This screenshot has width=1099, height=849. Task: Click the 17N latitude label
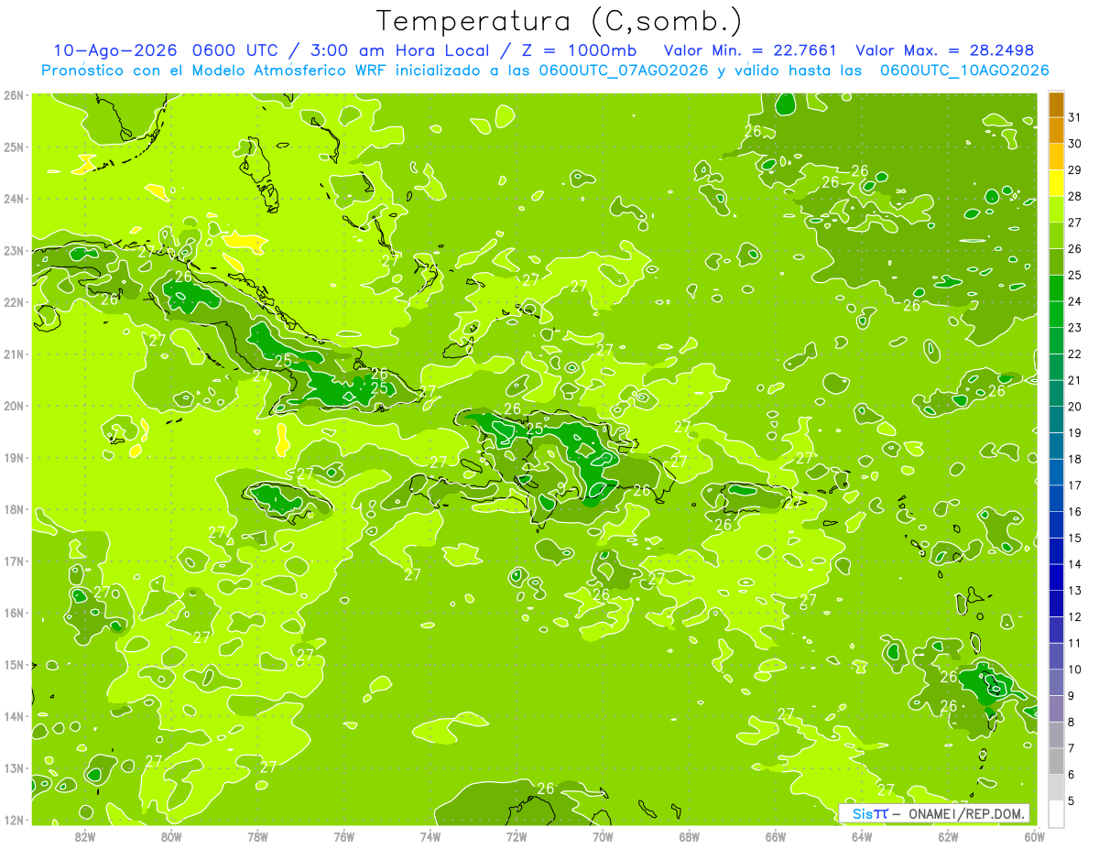click(x=13, y=561)
